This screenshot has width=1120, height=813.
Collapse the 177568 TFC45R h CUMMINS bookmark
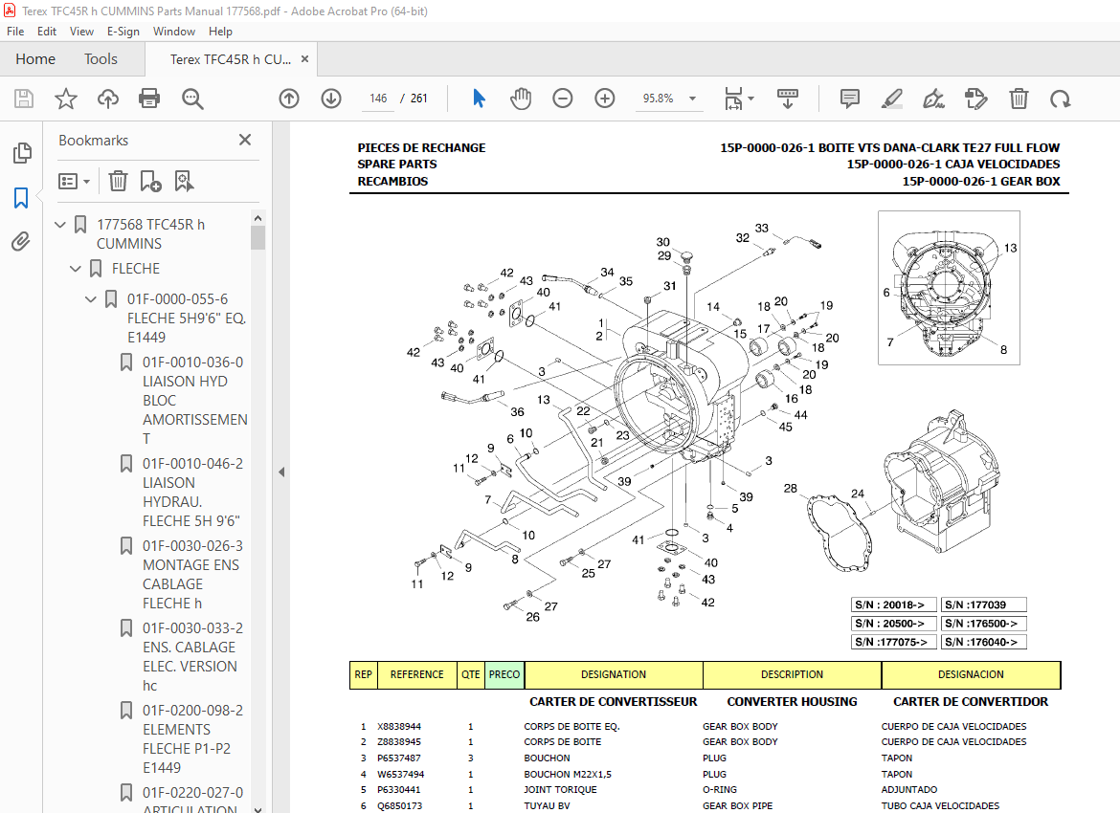(60, 225)
